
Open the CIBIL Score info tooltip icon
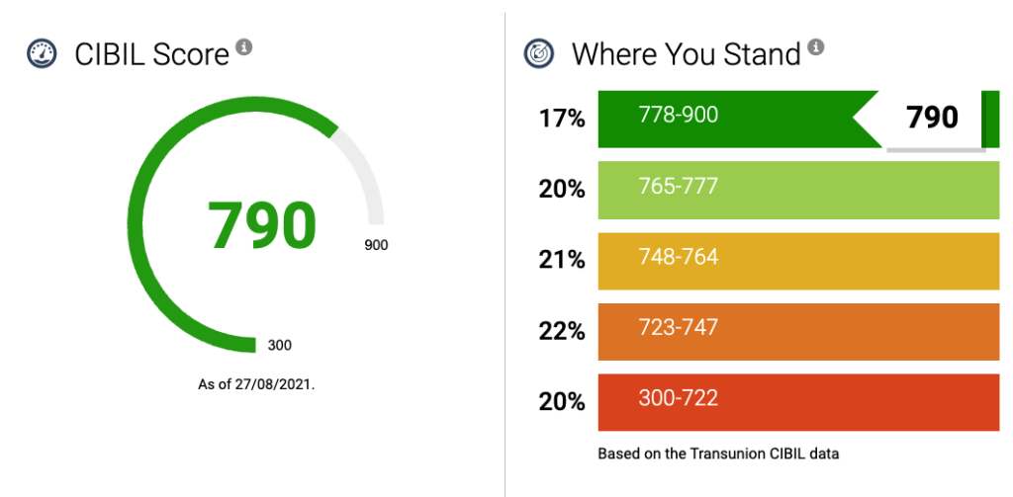(243, 46)
